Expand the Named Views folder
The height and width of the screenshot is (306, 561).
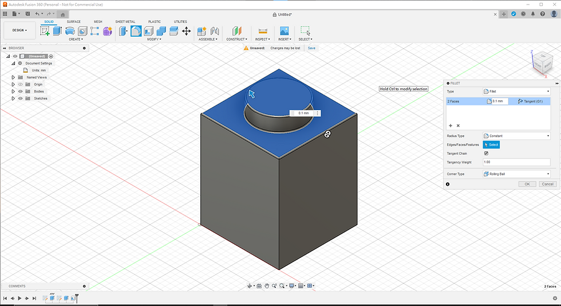[13, 77]
